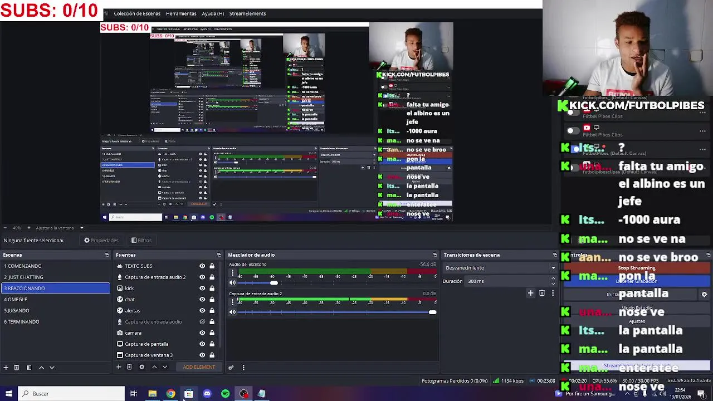The image size is (713, 401).
Task: Show the hidden Captura de entrada audio
Action: tap(202, 322)
